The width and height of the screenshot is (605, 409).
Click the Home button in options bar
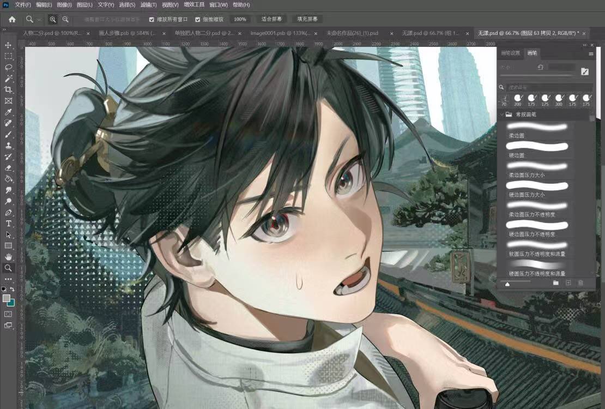12,19
